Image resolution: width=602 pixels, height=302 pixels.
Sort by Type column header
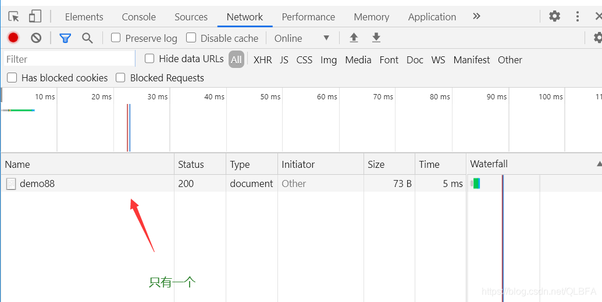[x=252, y=164]
